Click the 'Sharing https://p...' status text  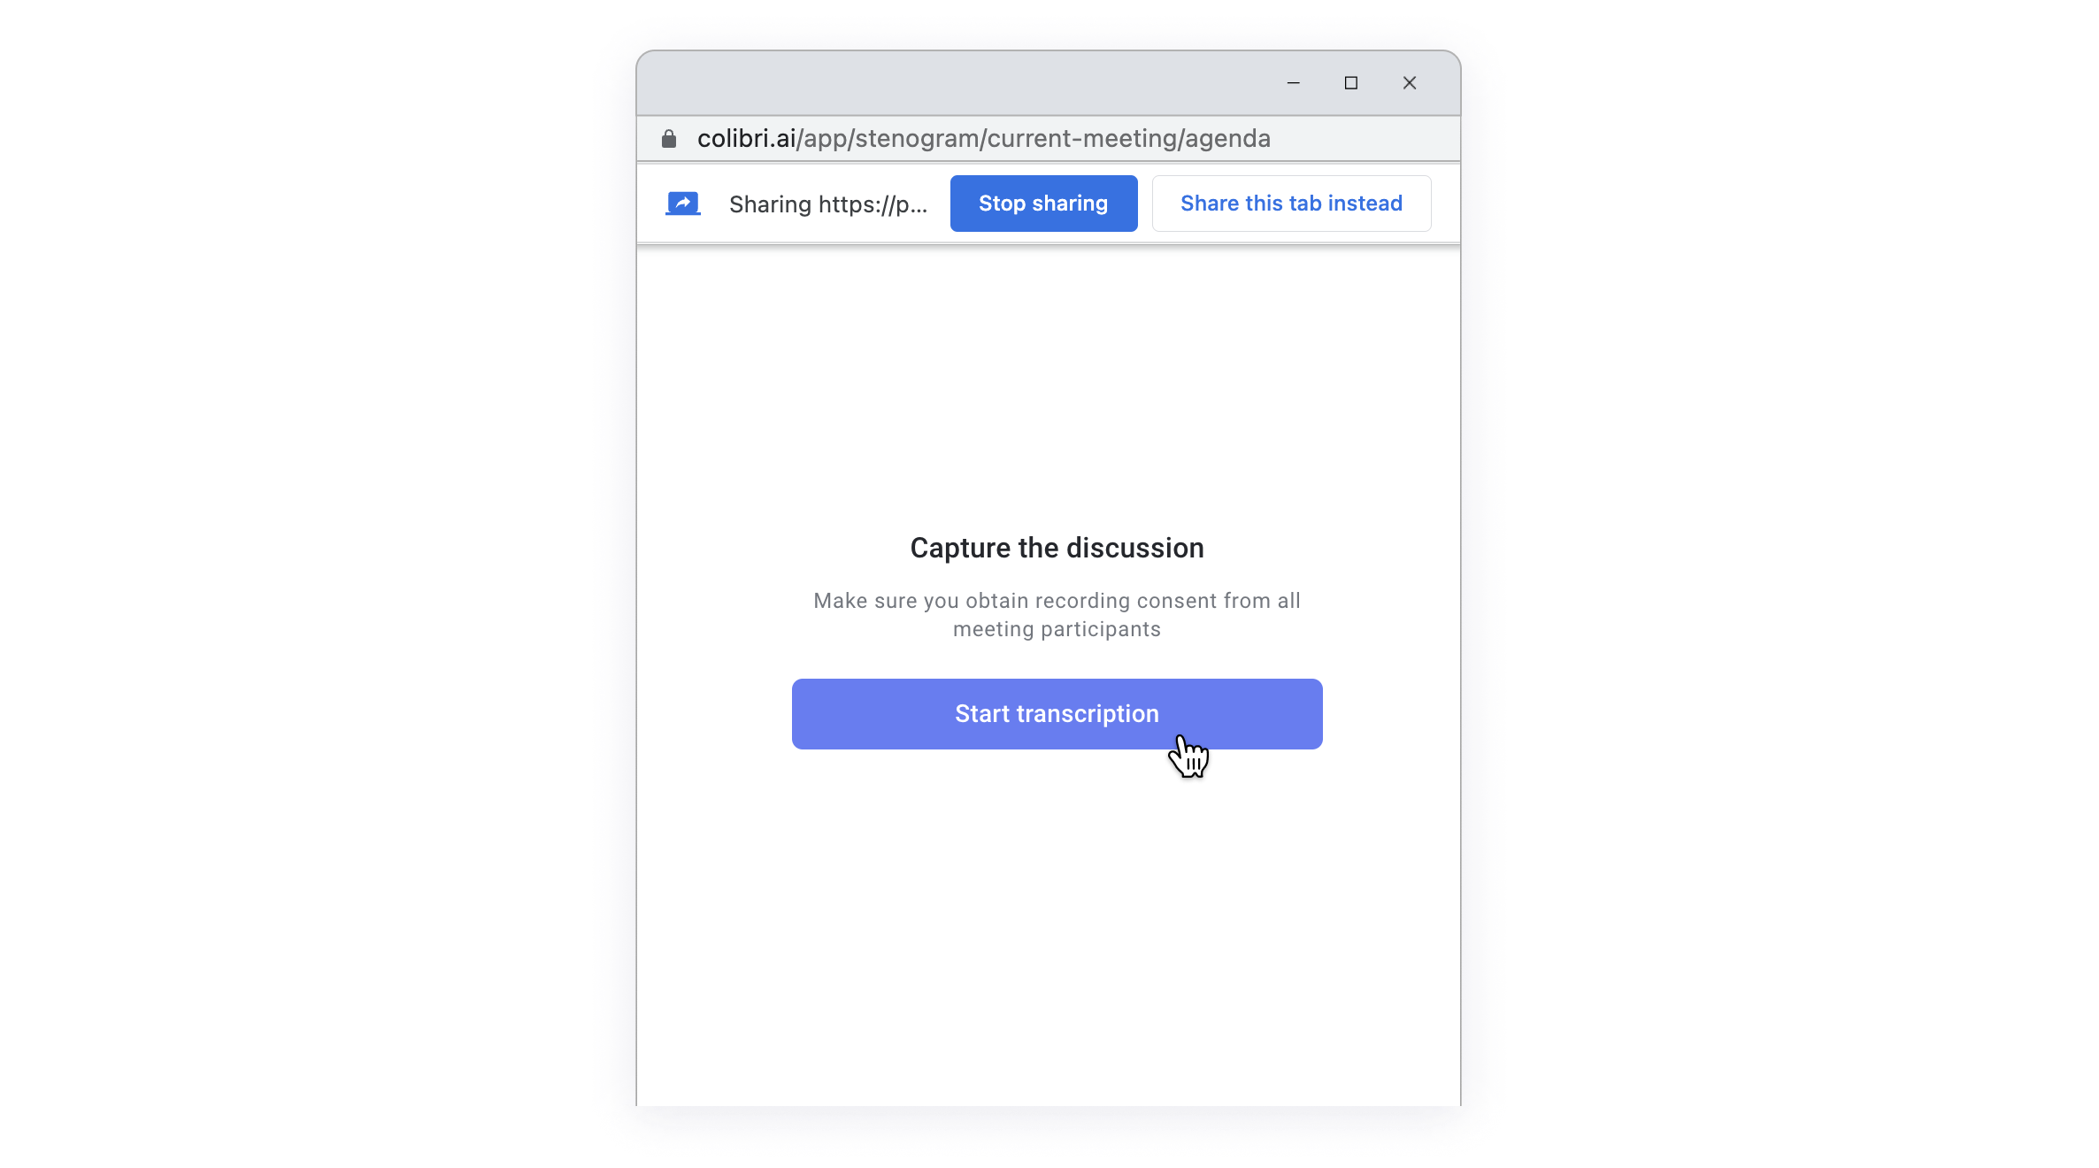coord(827,204)
